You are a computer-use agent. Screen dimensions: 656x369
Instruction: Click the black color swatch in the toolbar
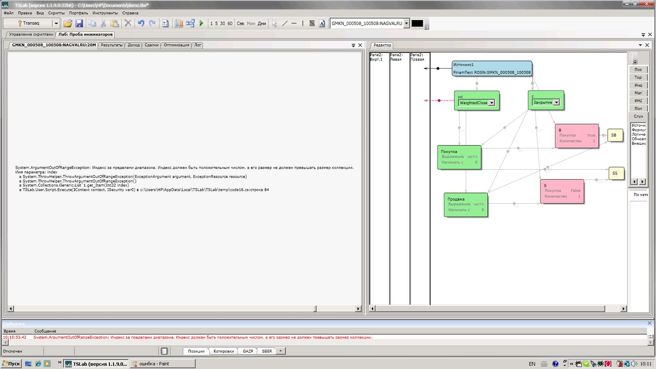click(417, 23)
